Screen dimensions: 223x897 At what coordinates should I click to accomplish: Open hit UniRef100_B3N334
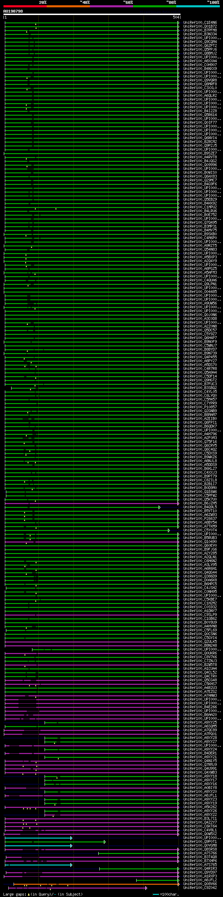tap(200, 34)
